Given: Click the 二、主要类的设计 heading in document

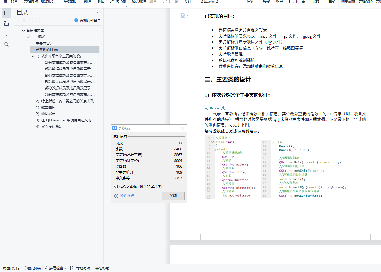Looking at the screenshot, I should click(x=228, y=80).
